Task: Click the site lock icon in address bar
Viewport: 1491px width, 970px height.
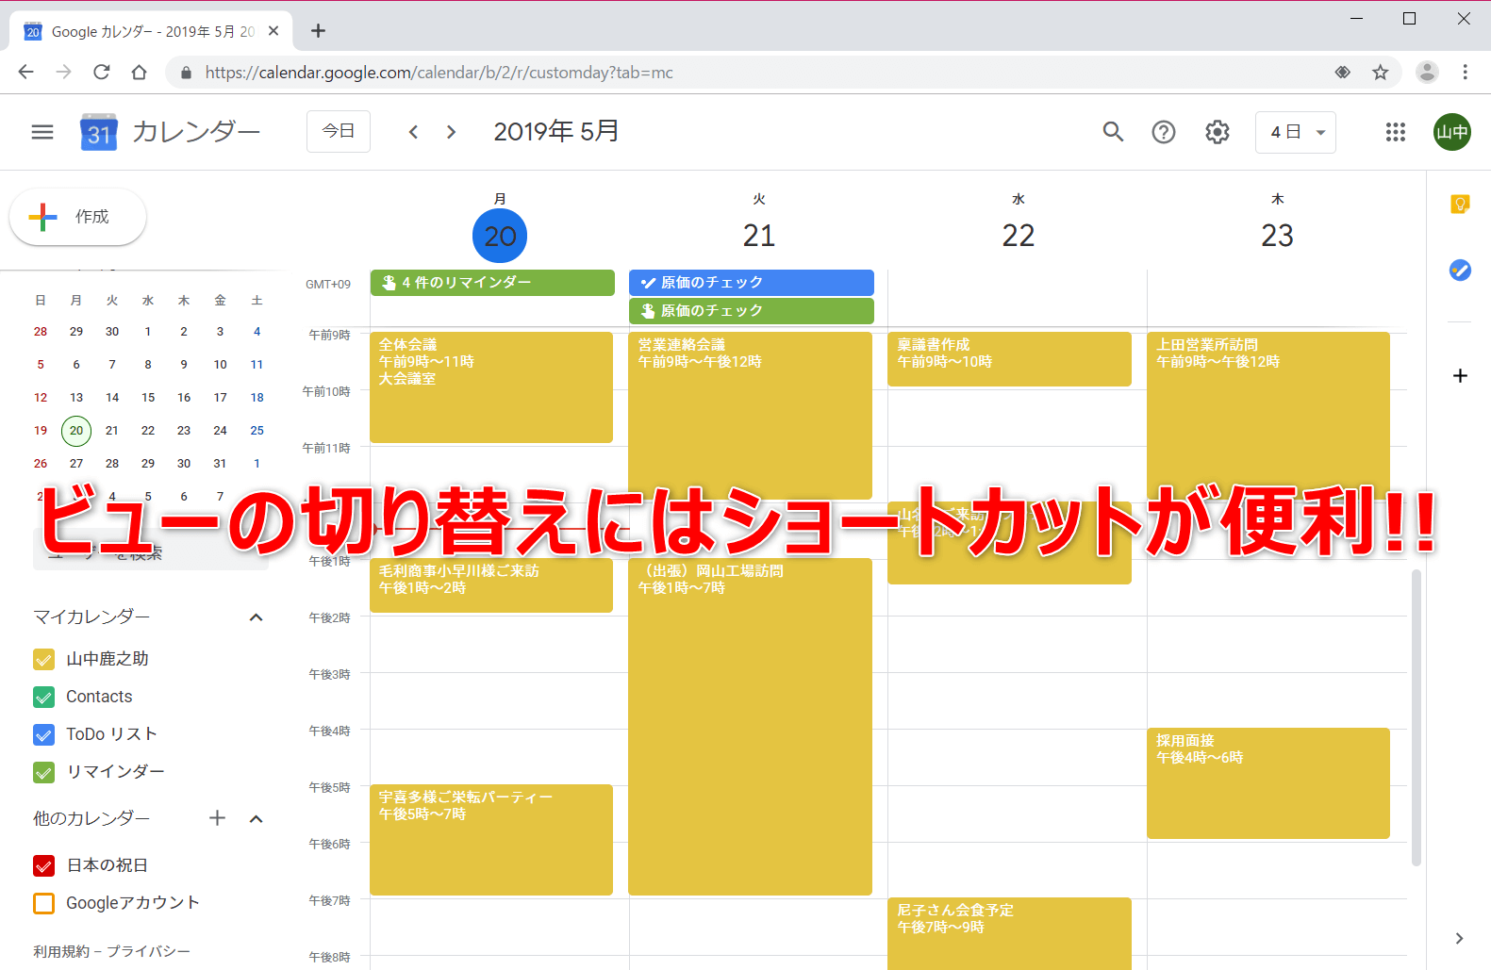Action: point(186,73)
